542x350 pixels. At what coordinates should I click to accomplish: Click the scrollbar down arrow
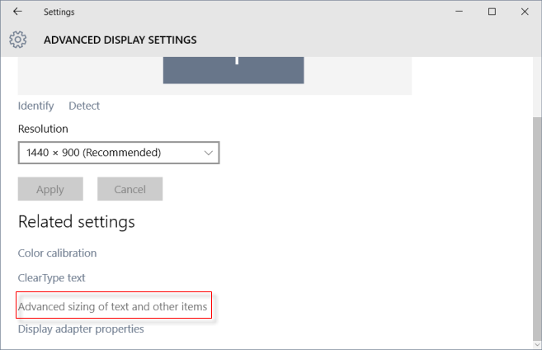tap(537, 344)
